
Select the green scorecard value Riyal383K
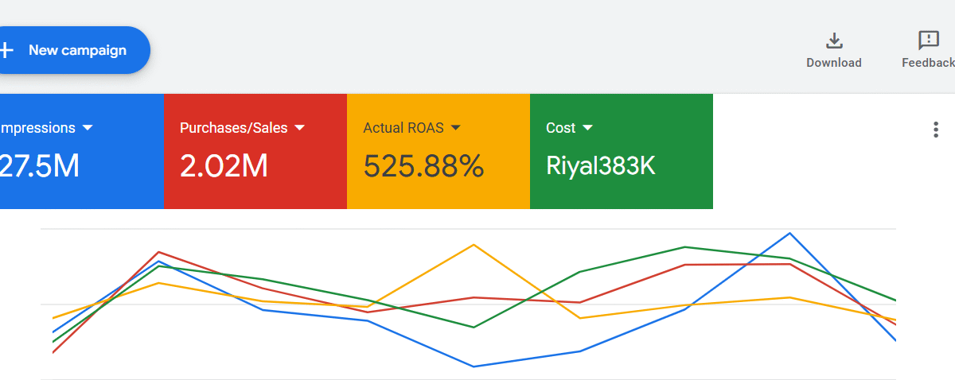click(600, 165)
